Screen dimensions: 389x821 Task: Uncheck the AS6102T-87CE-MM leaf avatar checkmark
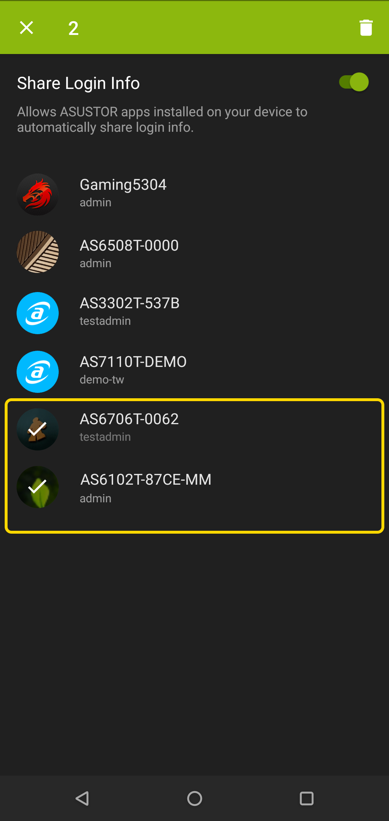38,487
